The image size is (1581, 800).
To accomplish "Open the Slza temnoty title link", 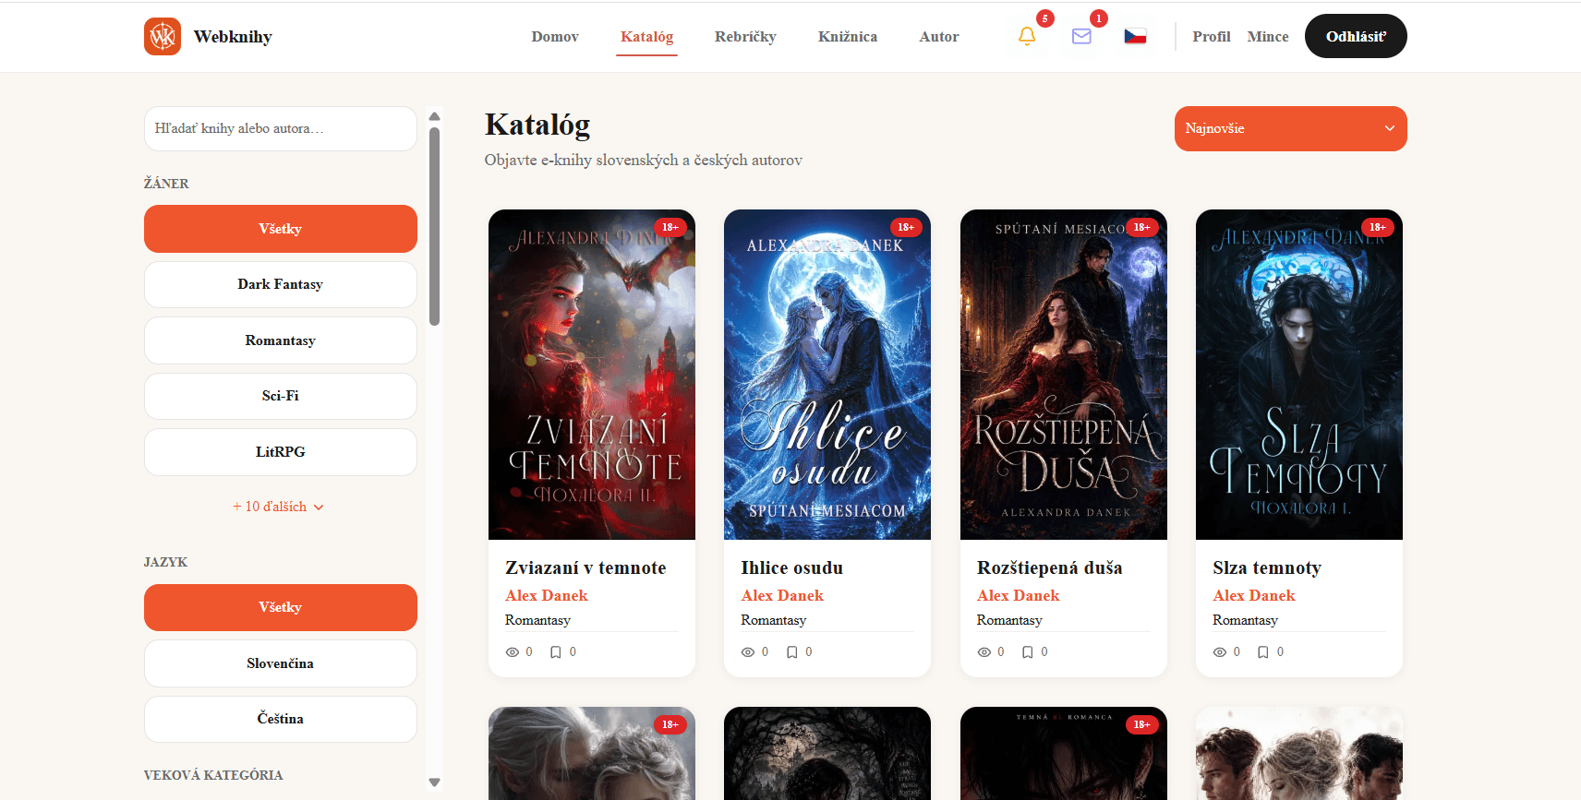I will (1267, 568).
